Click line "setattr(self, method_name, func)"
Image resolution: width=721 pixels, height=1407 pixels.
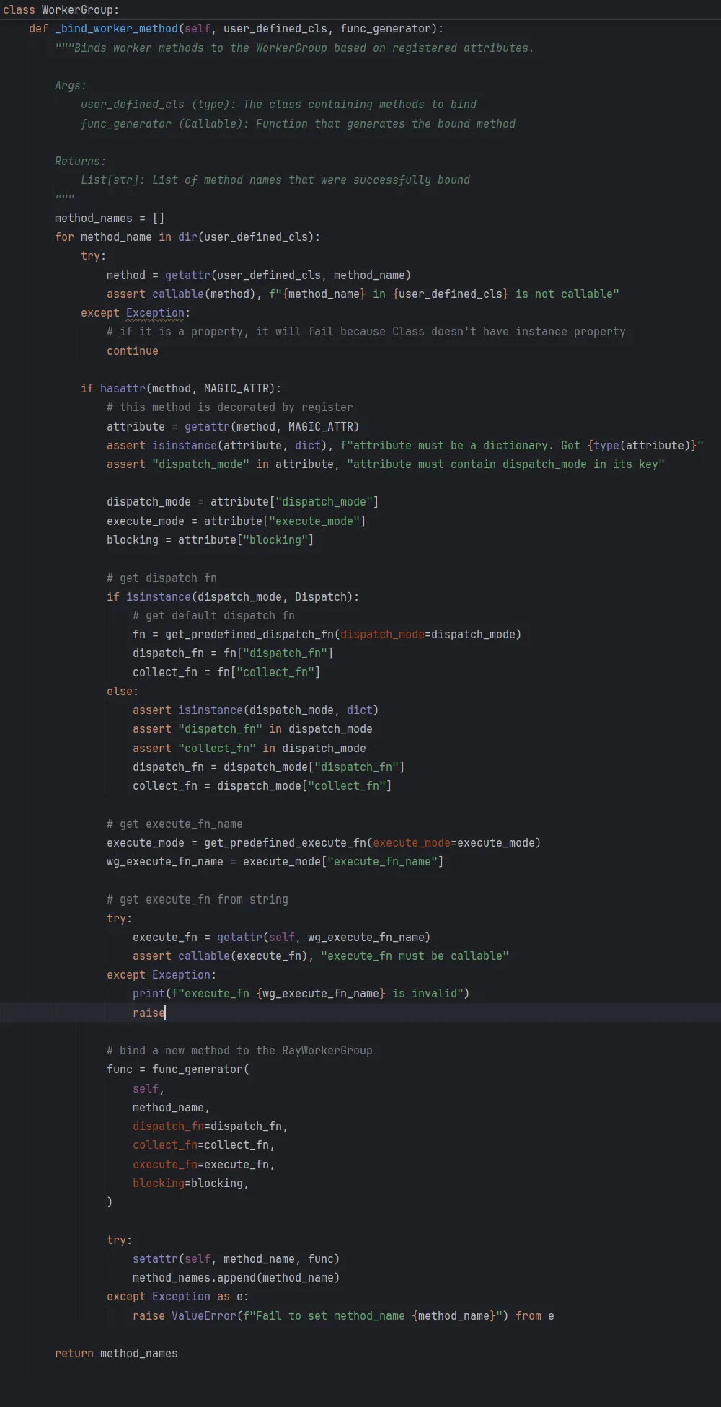pyautogui.click(x=236, y=1258)
